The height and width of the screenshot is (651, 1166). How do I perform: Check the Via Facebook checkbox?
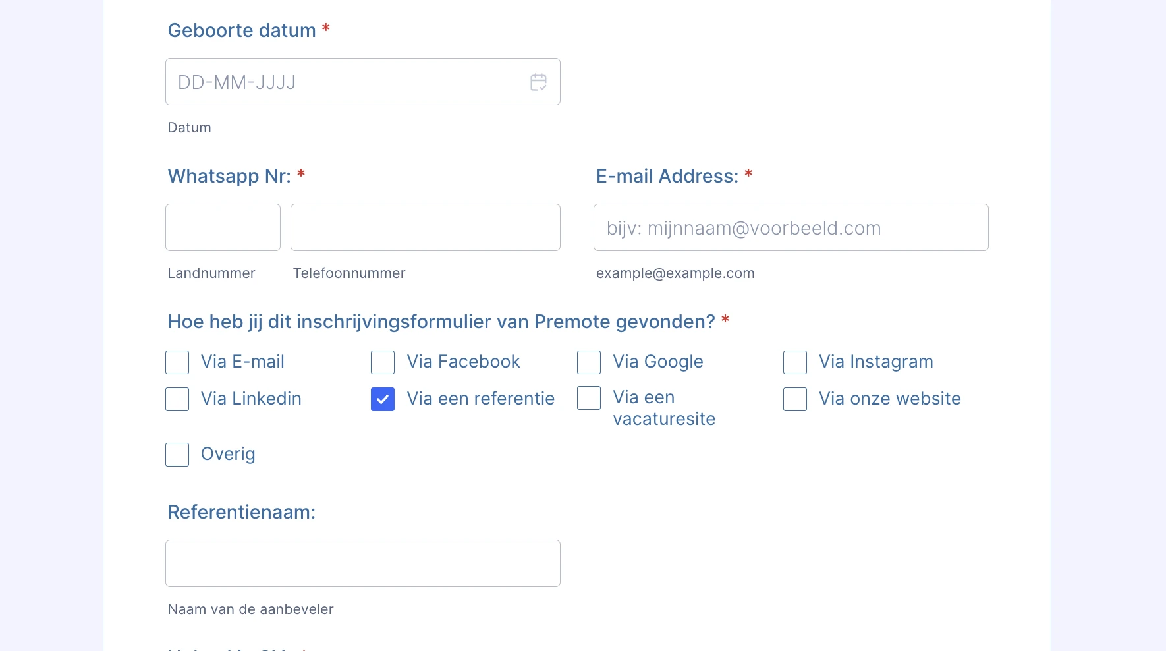(382, 362)
